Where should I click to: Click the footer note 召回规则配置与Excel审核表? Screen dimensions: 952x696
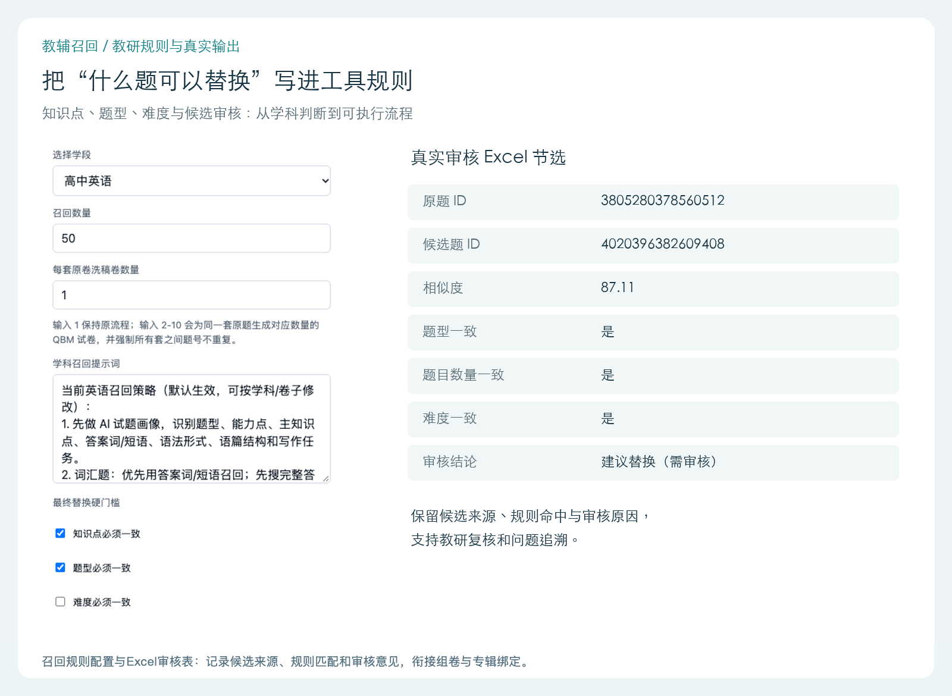click(286, 661)
